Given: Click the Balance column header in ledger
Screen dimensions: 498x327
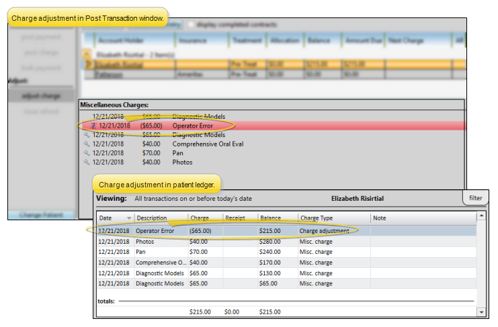Looking at the screenshot, I should (277, 218).
